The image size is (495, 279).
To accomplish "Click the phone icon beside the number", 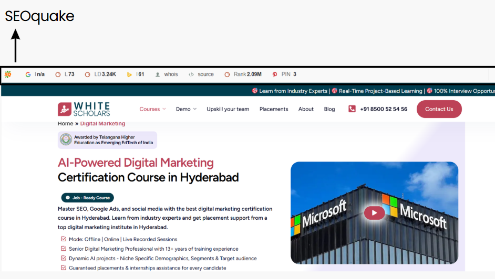I will pyautogui.click(x=352, y=109).
